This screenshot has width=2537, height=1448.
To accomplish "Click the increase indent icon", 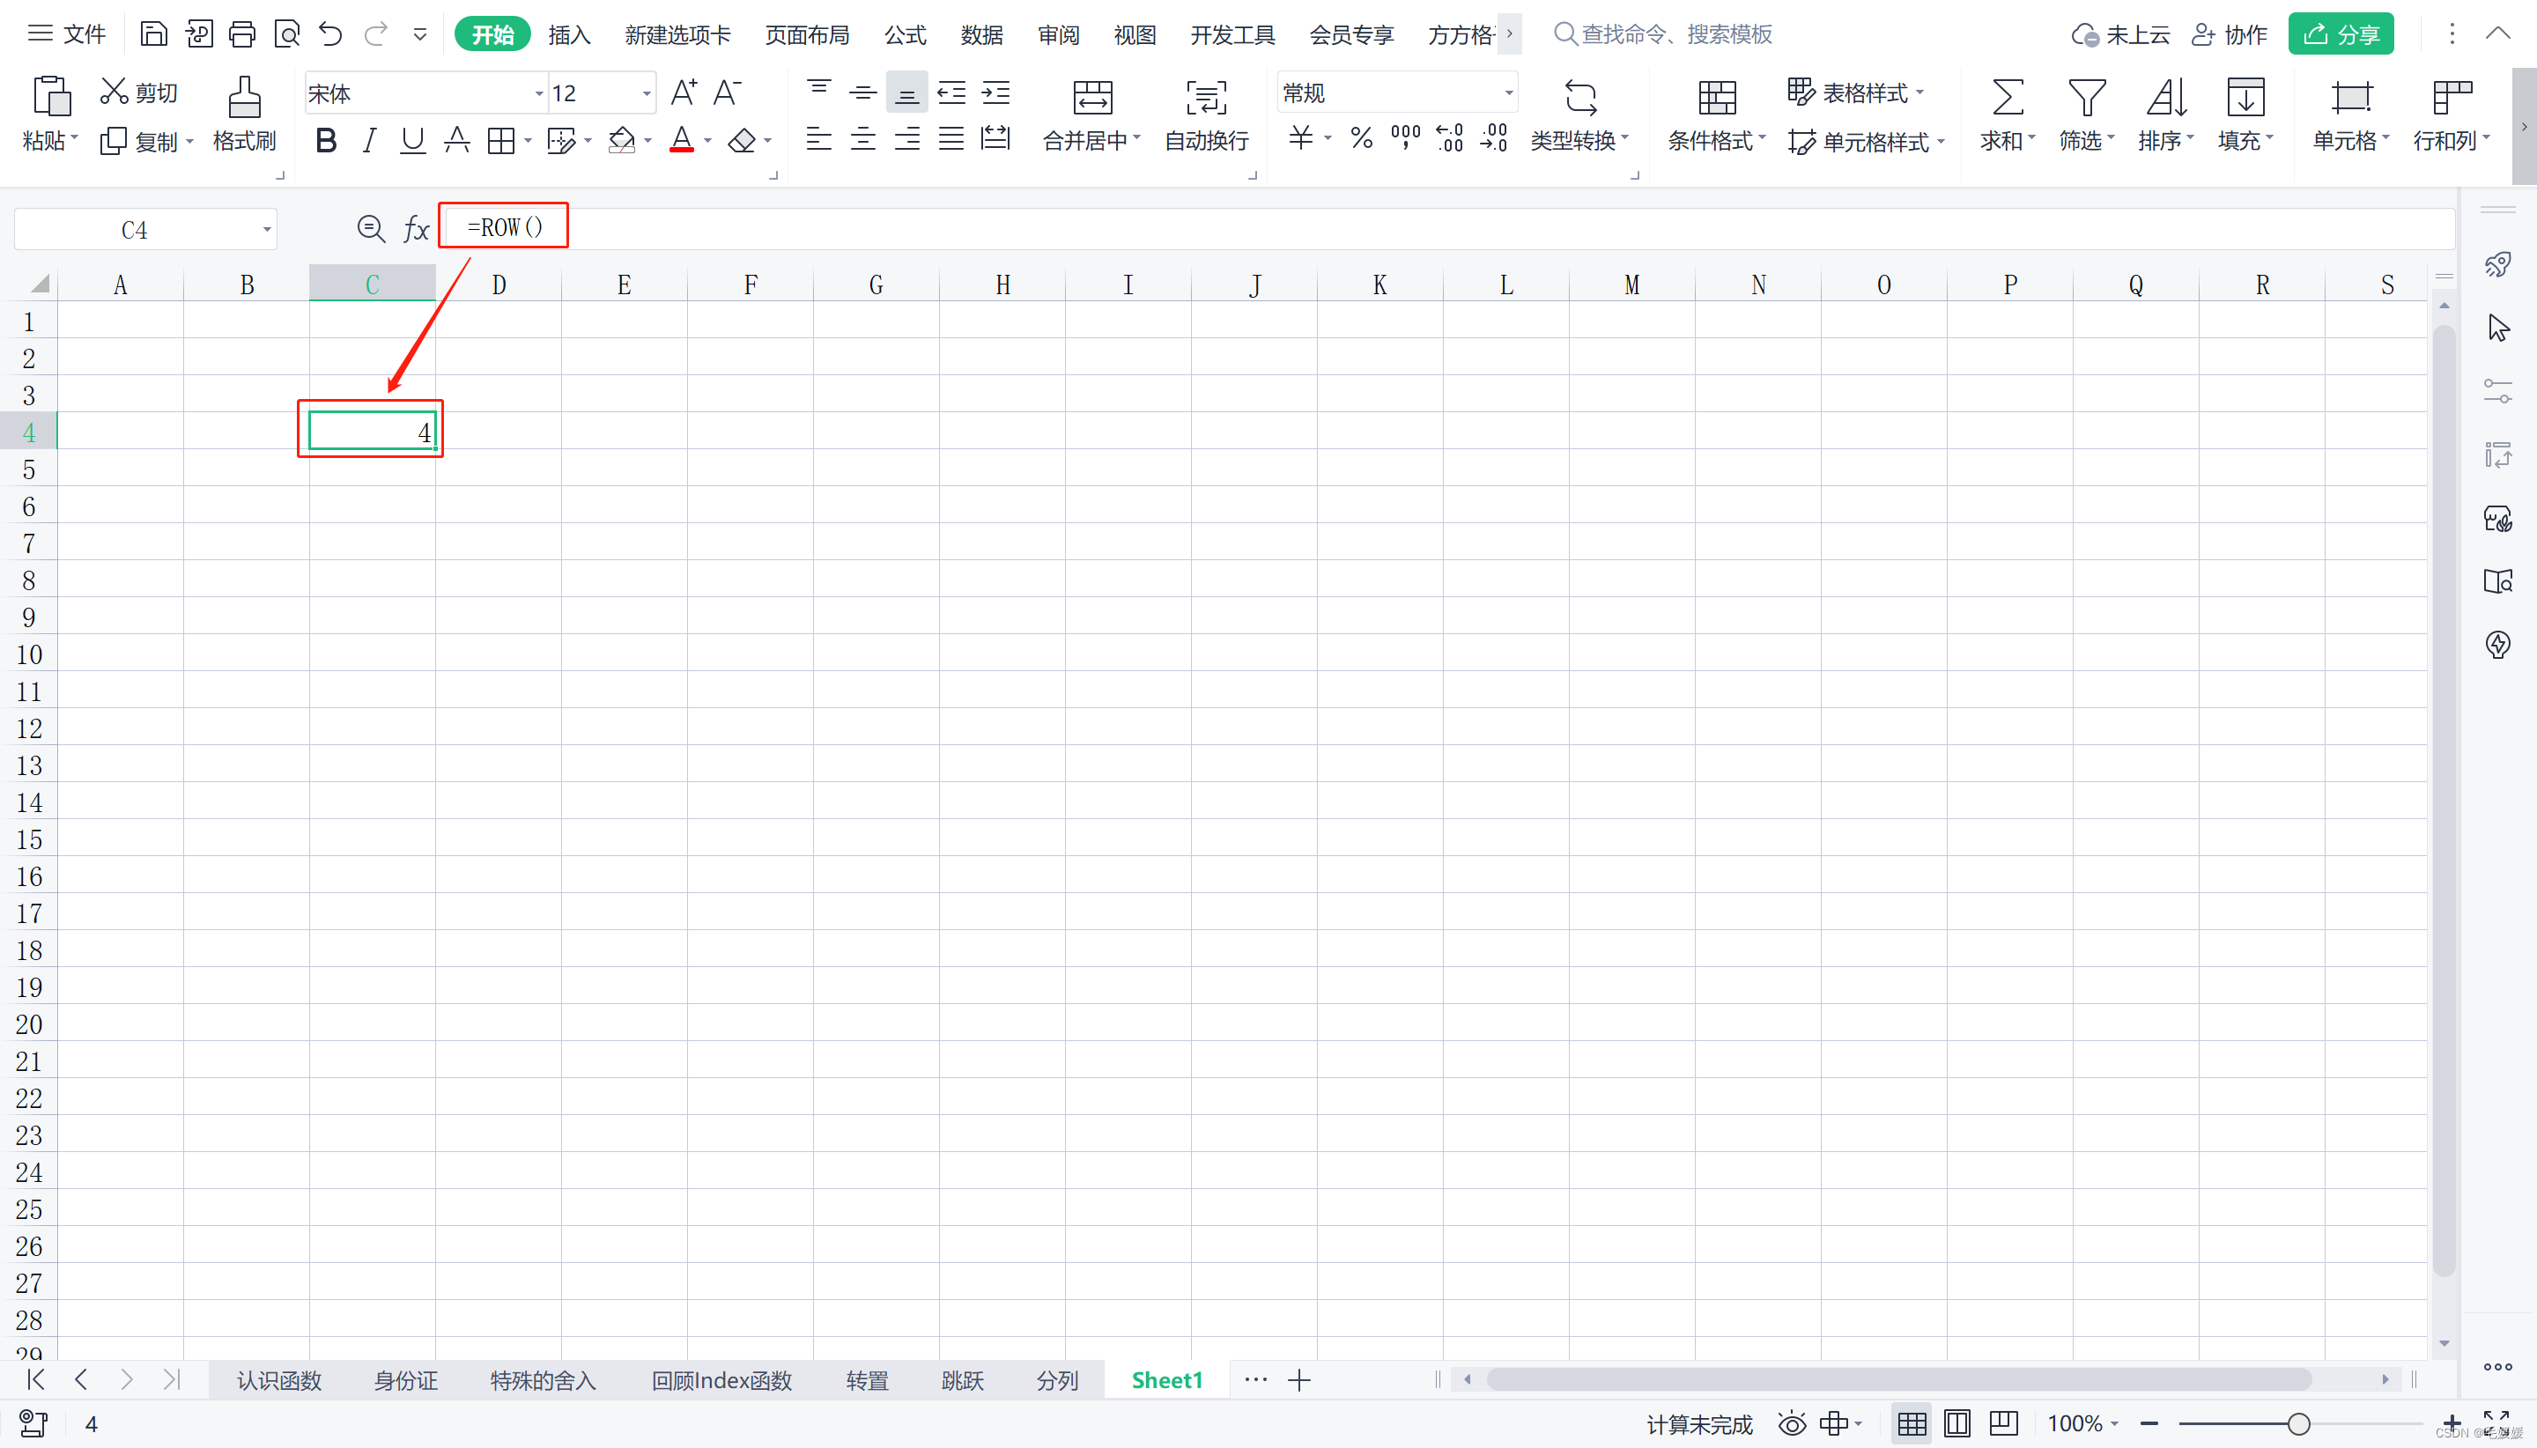I will [x=995, y=92].
